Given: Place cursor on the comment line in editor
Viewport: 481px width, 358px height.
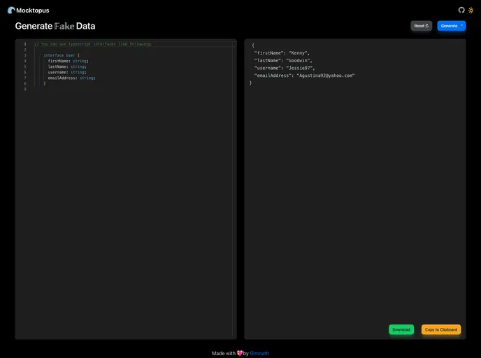Looking at the screenshot, I should 93,44.
